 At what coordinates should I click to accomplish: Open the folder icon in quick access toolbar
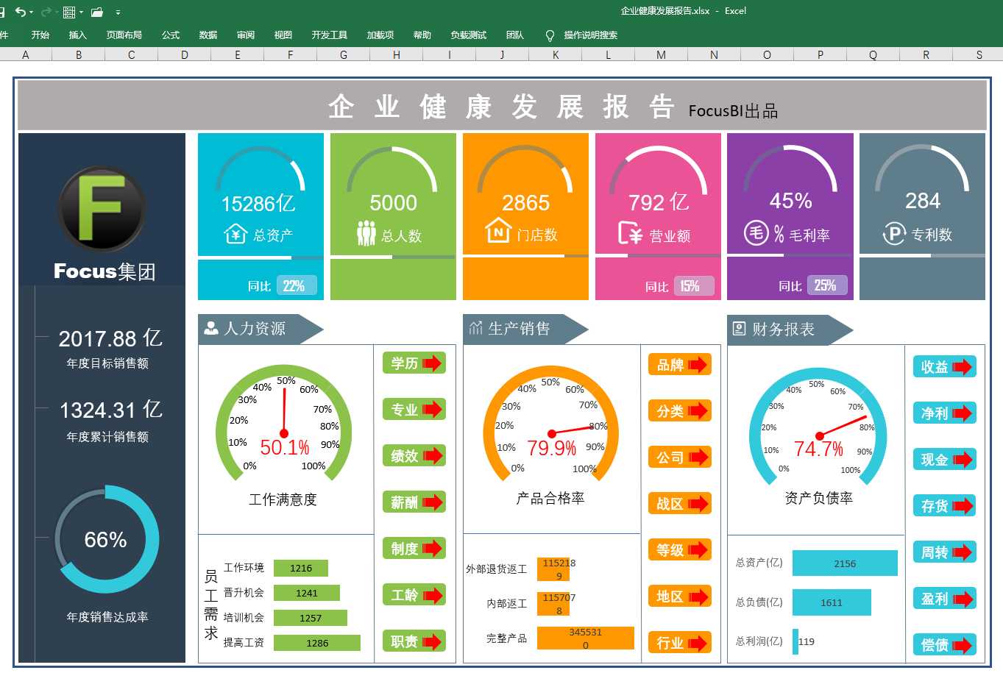point(97,12)
